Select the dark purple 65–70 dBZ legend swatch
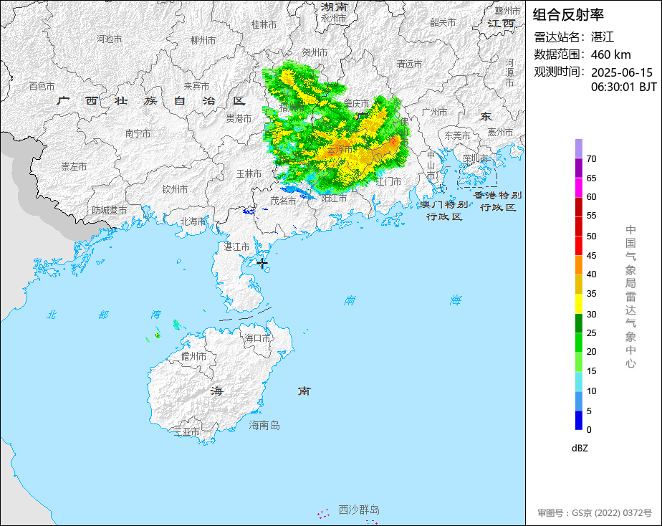 (578, 168)
